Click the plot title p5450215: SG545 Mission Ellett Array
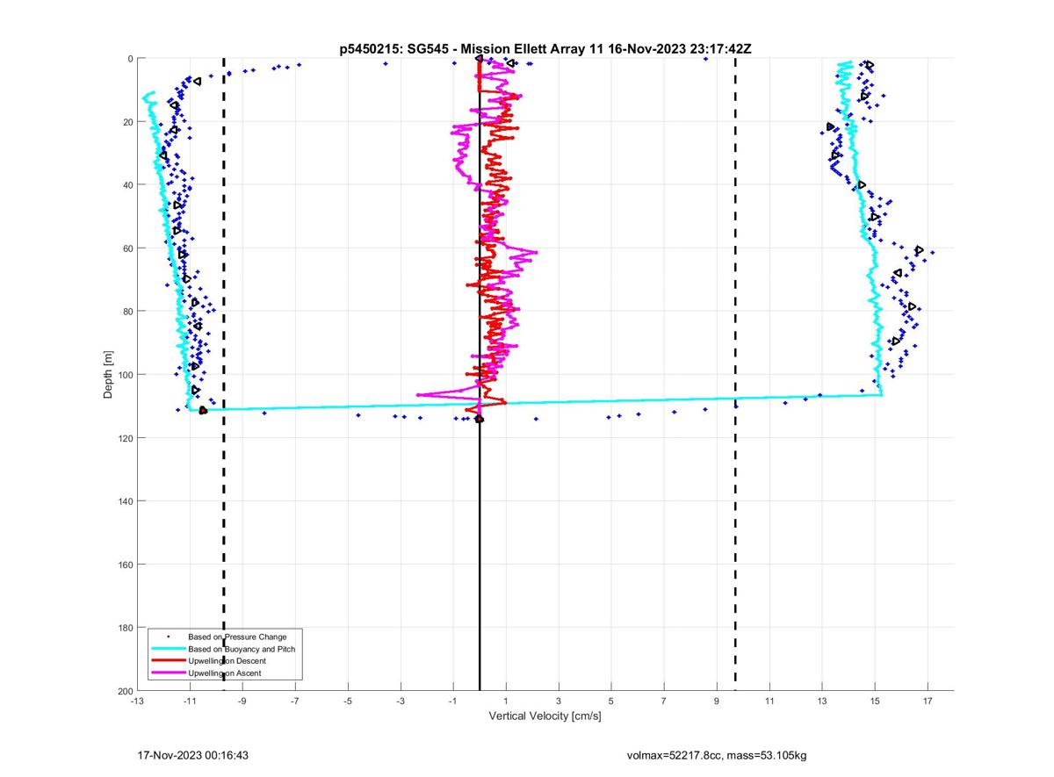 (545, 48)
